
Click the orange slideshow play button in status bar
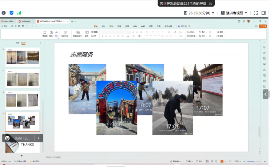(222, 161)
